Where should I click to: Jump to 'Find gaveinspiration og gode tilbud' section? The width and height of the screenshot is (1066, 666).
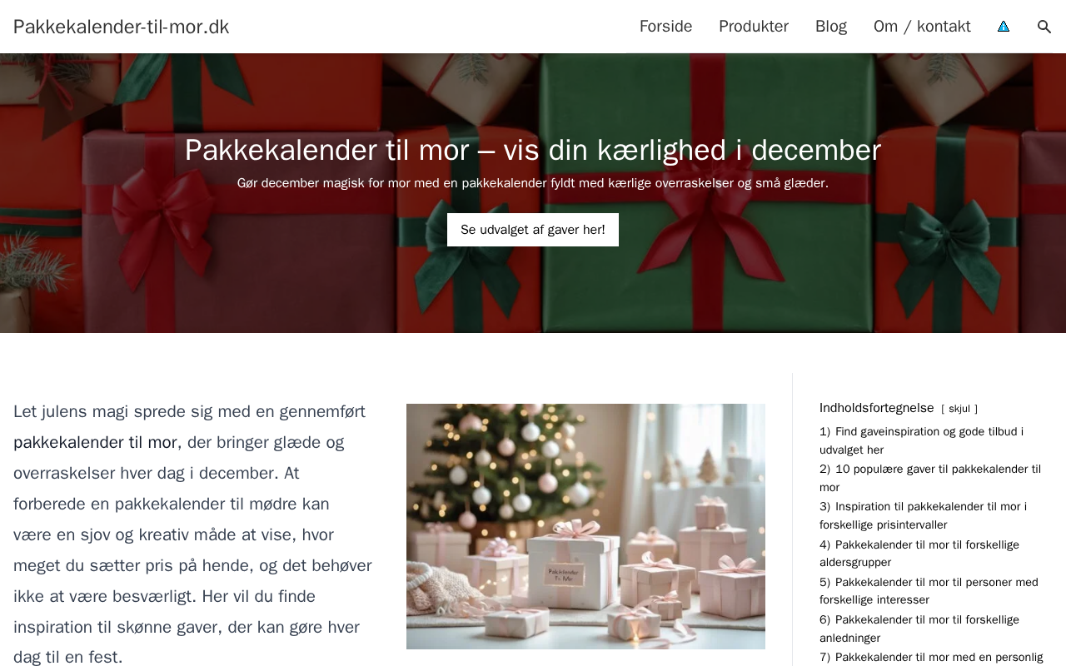tap(921, 440)
